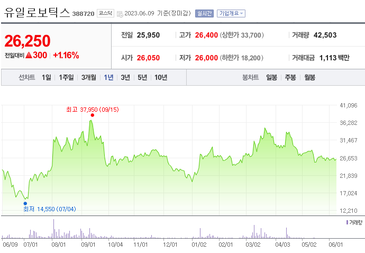Click the previous close value 25,950
The image size is (365, 253).
click(148, 35)
